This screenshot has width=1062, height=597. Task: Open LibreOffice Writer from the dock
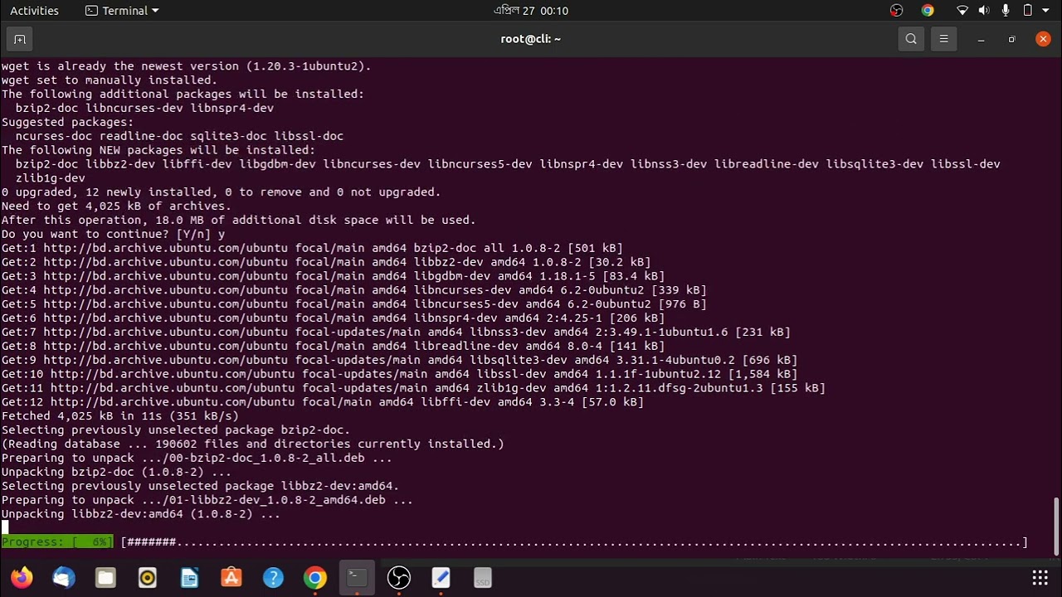pyautogui.click(x=189, y=577)
